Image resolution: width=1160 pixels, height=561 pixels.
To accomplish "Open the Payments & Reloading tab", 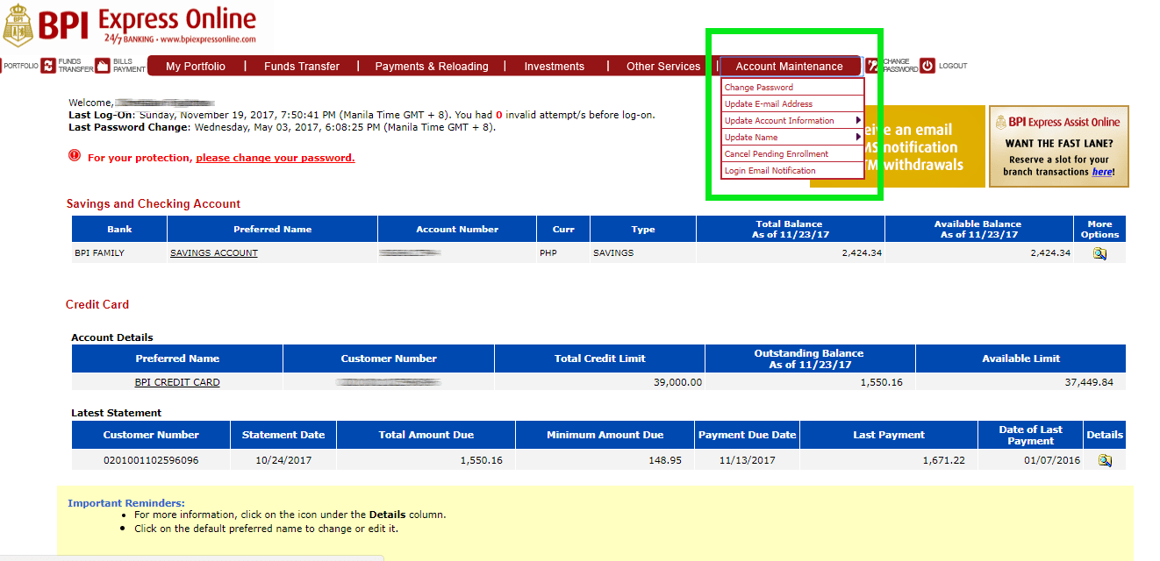I will tap(431, 66).
